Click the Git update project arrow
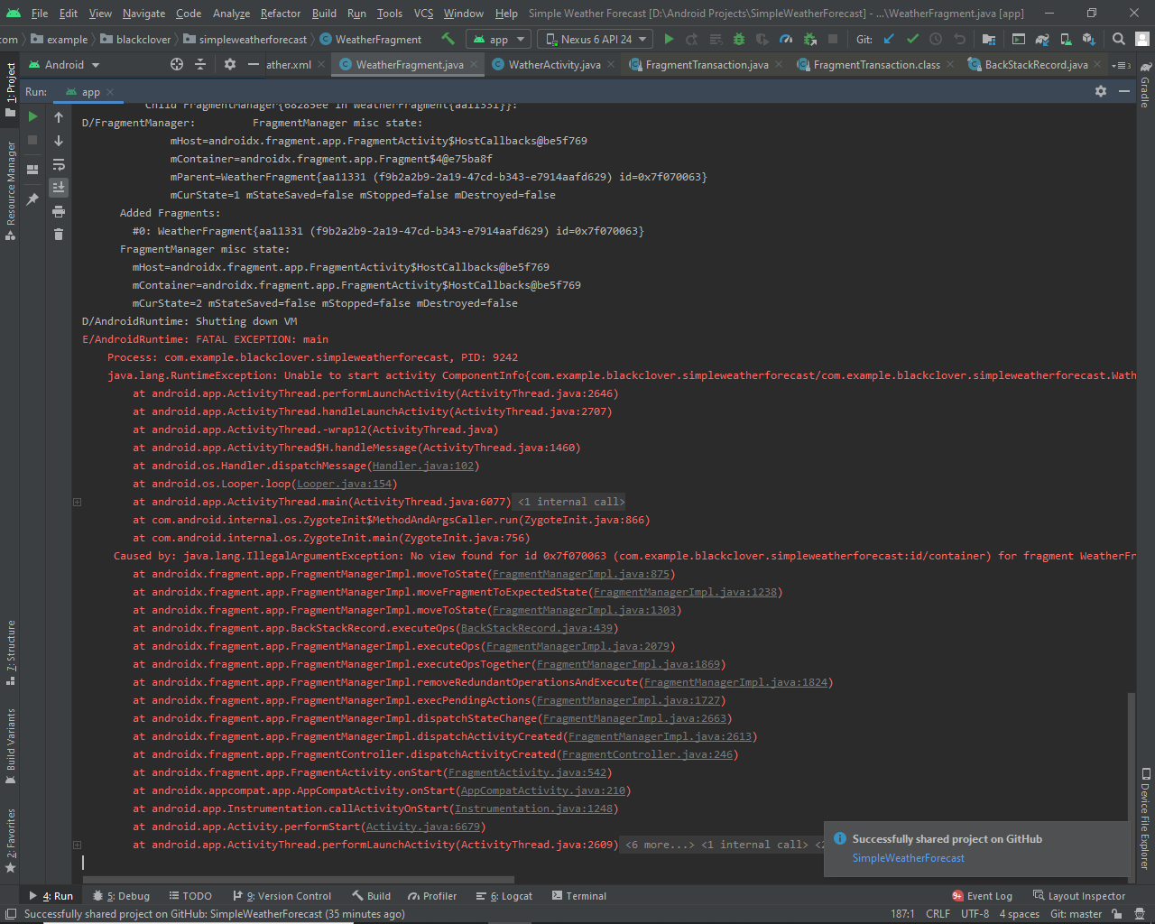The image size is (1155, 924). click(x=889, y=39)
